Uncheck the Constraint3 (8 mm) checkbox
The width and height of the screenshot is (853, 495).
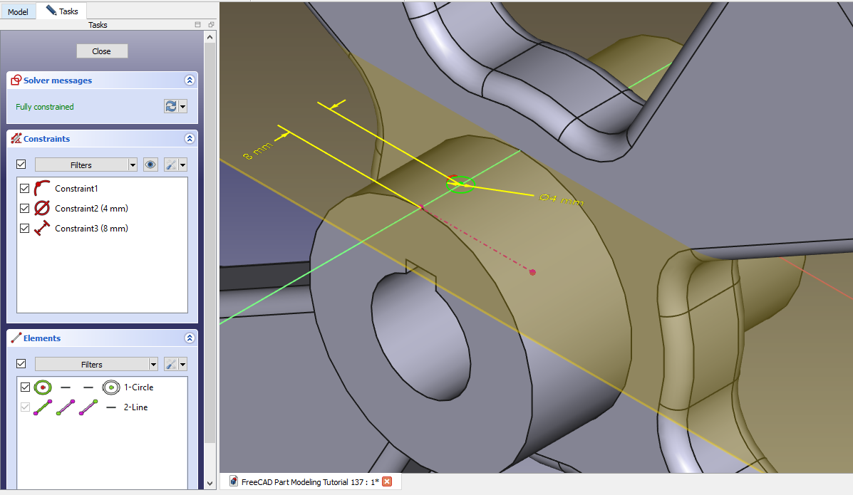(24, 229)
